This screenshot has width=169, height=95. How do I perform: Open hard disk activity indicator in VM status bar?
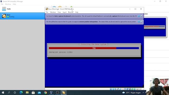[111, 89]
